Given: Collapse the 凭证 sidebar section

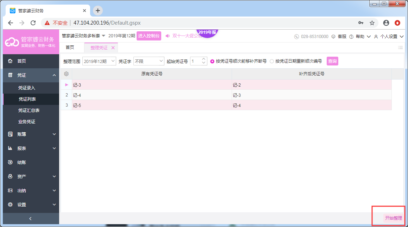Looking at the screenshot, I should [x=31, y=75].
